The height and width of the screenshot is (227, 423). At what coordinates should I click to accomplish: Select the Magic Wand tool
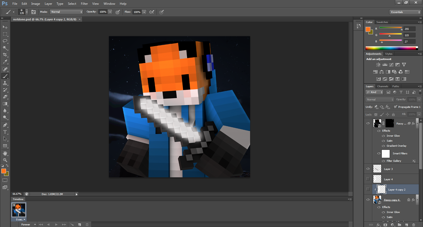tap(5, 48)
